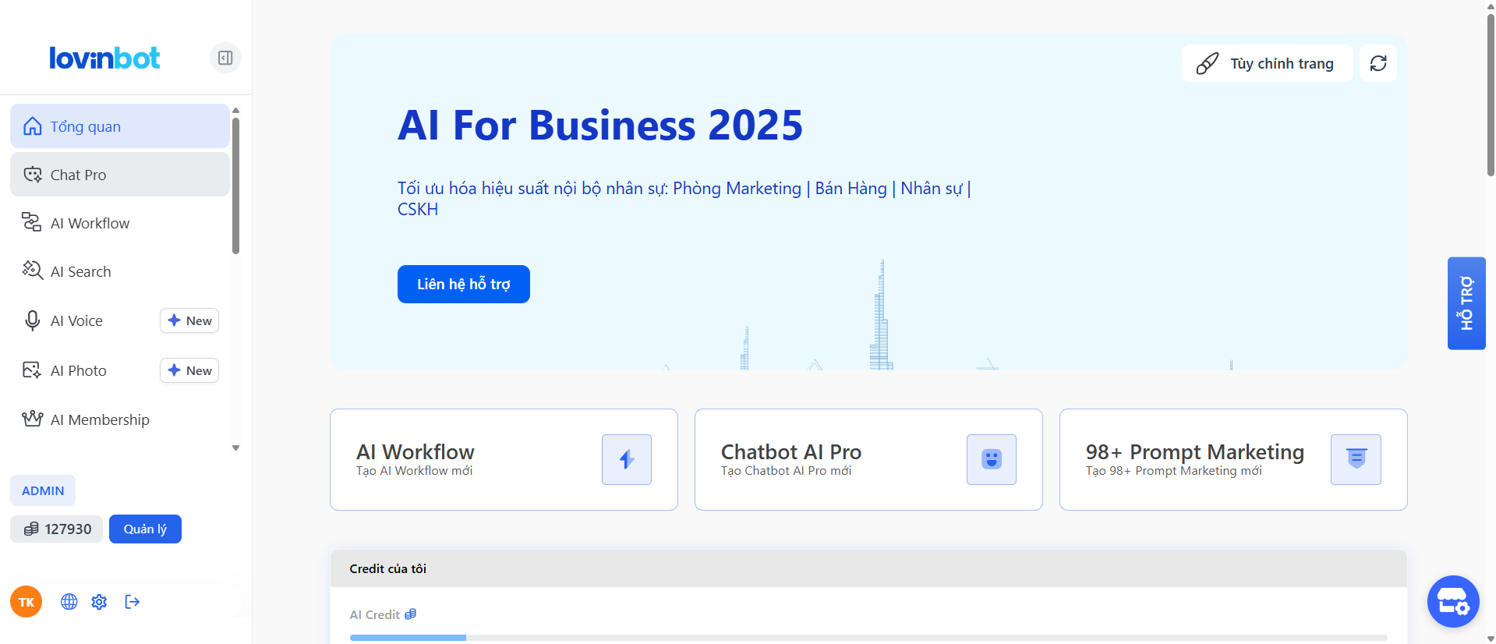Click the AI Credit progress bar
This screenshot has width=1496, height=644.
click(x=868, y=637)
